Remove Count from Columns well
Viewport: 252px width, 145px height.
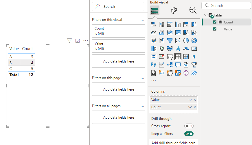(195, 107)
